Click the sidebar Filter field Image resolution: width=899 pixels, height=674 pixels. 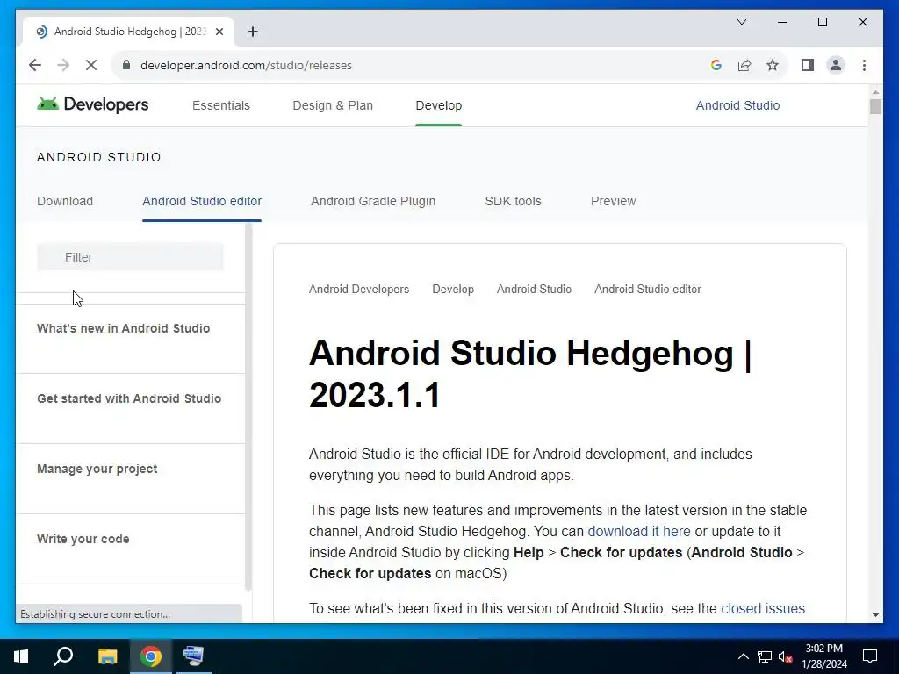[x=130, y=257]
